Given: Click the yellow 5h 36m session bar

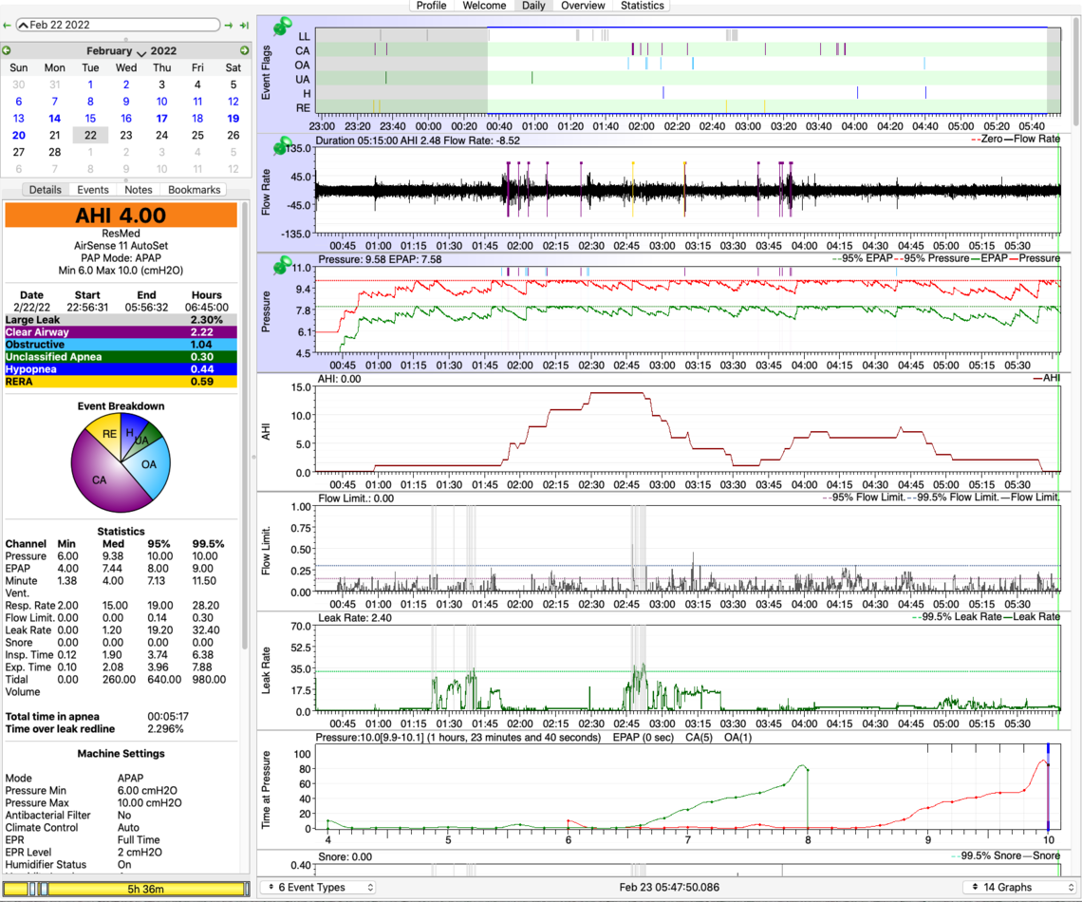Looking at the screenshot, I should [125, 888].
